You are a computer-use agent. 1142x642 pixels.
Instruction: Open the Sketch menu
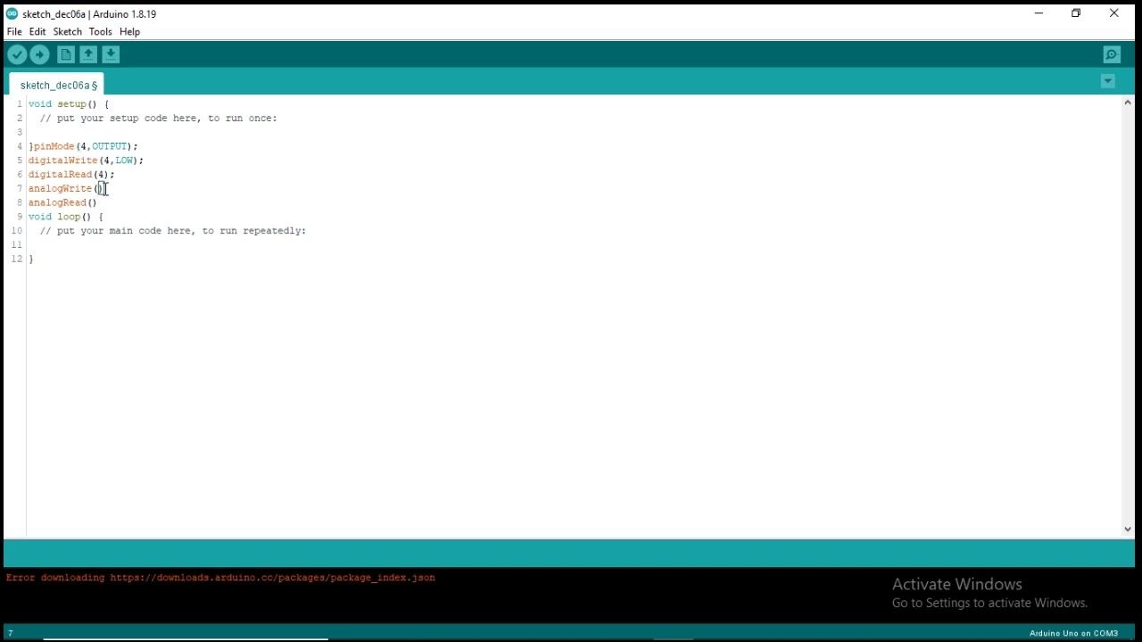pos(68,32)
